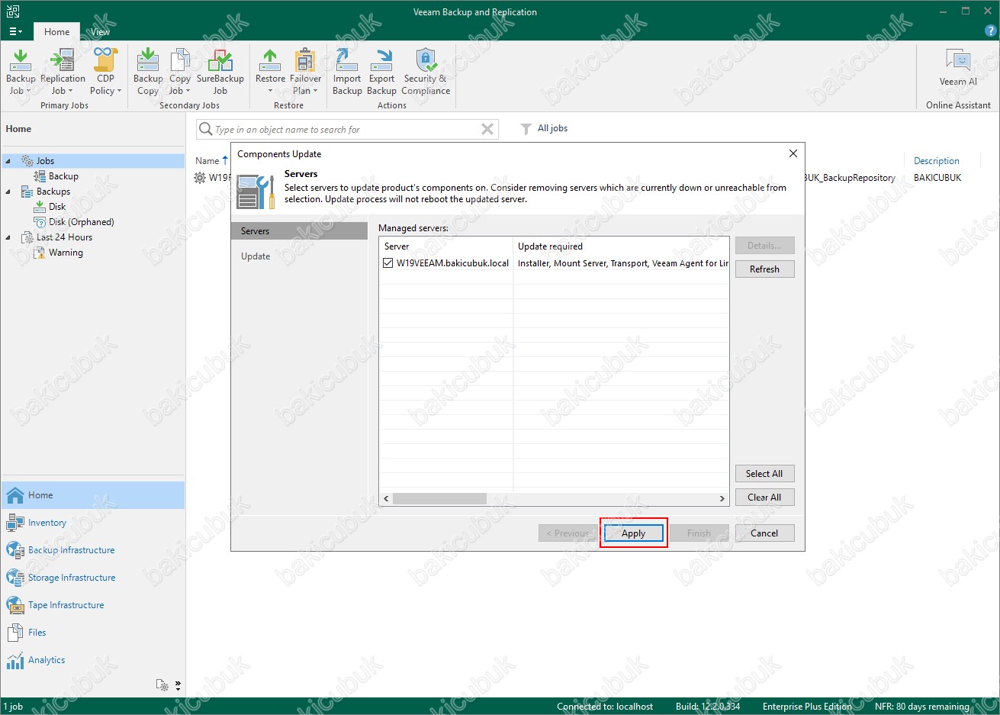Sort by the Name column header
Image resolution: width=1000 pixels, height=715 pixels.
[x=207, y=161]
